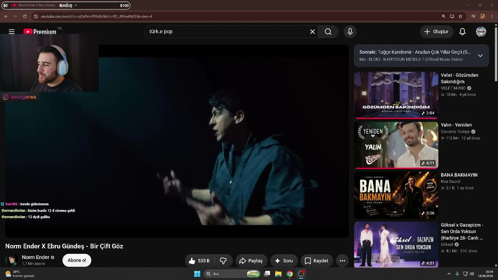This screenshot has width=498, height=280.
Task: Open a new browser tab
Action: [x=75, y=5]
